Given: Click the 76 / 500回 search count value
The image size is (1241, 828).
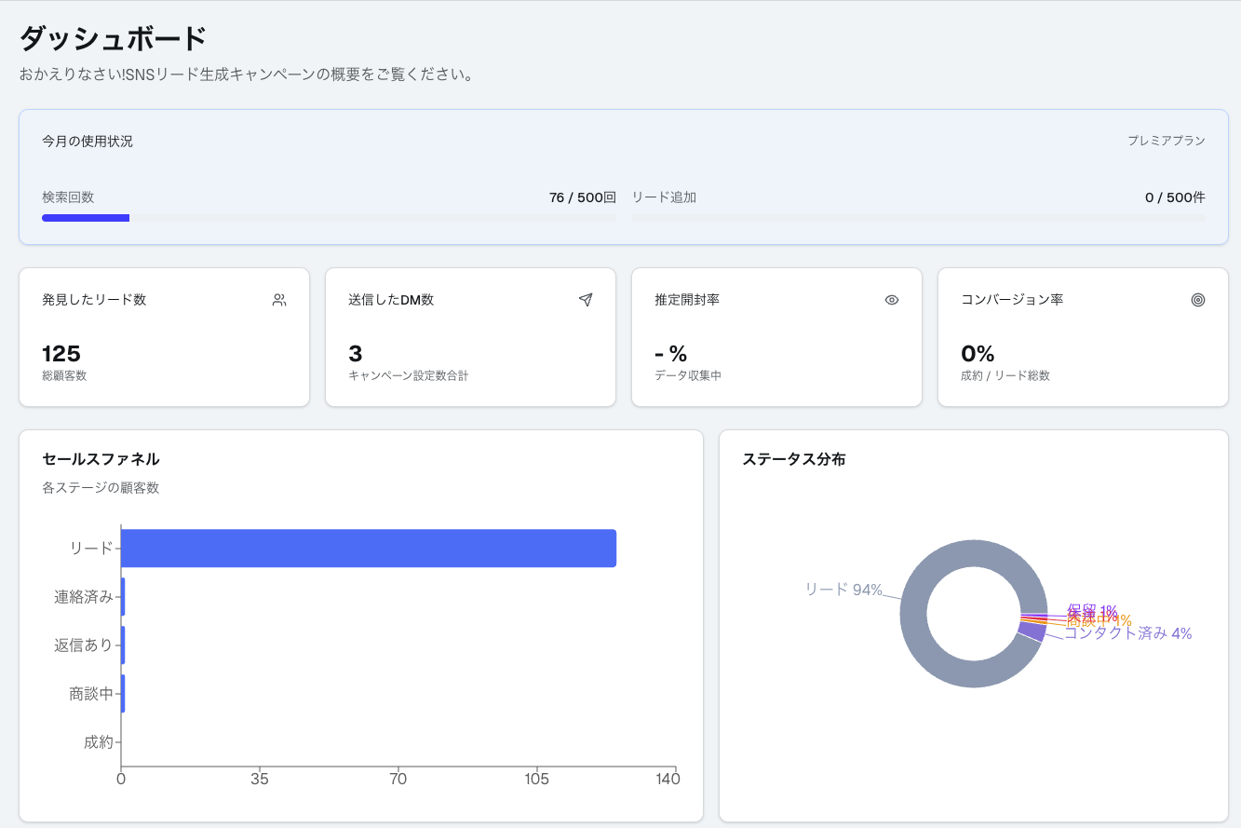Looking at the screenshot, I should point(583,197).
